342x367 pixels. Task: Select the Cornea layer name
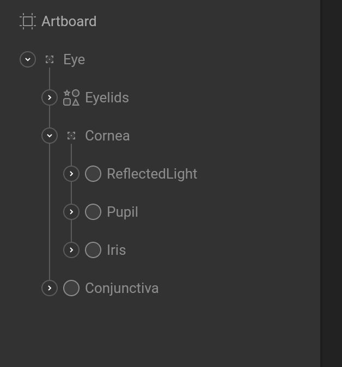click(x=107, y=136)
